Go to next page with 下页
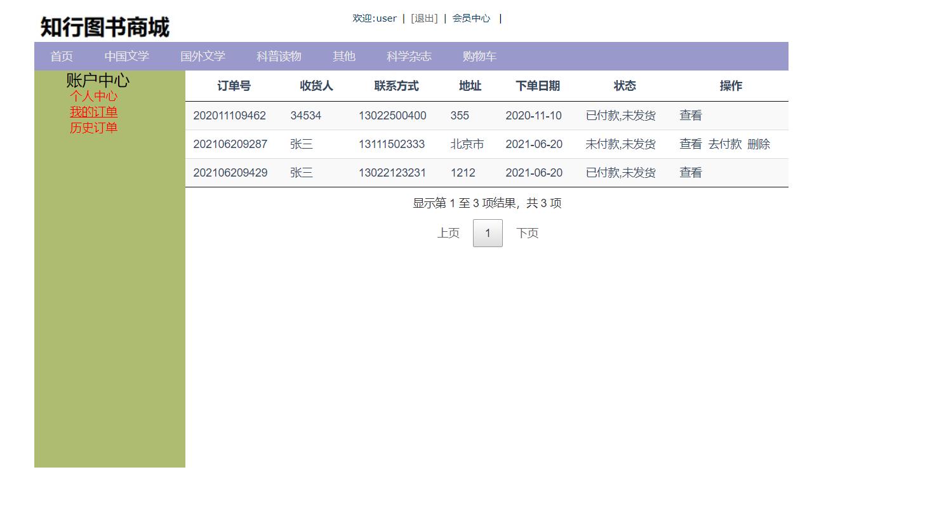Screen dimensions: 925x526 (x=527, y=233)
